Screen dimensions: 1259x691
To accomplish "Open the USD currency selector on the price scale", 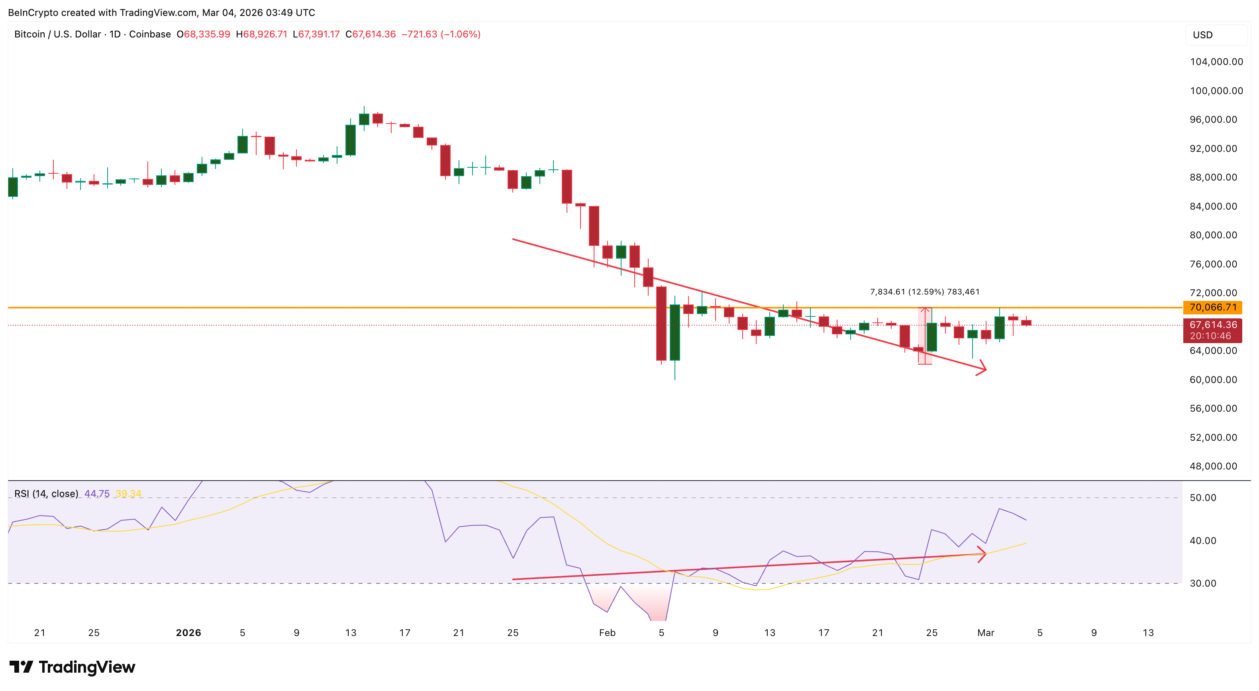I will (x=1203, y=34).
